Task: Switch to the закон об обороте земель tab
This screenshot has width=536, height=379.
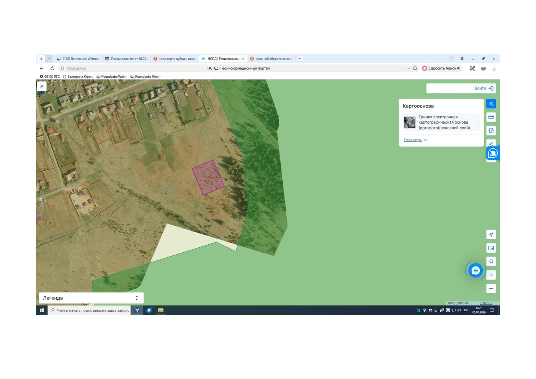Action: pos(271,59)
